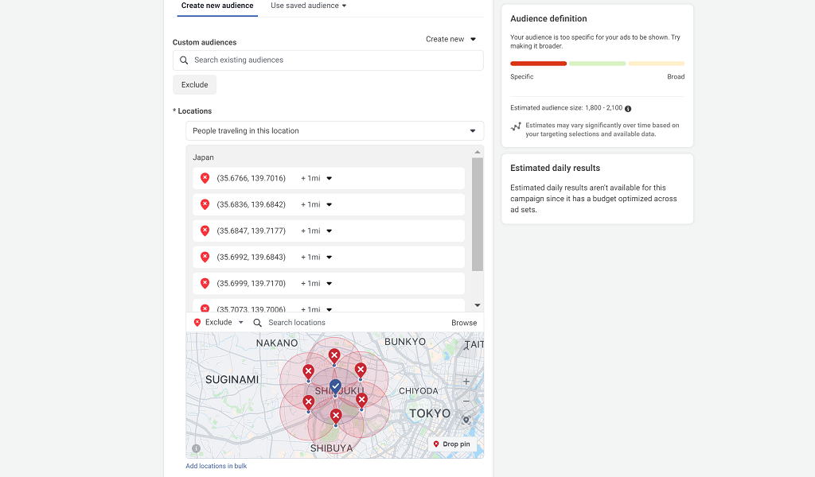Open map info icon at bottom-left
Image resolution: width=815 pixels, height=477 pixels.
click(x=196, y=448)
